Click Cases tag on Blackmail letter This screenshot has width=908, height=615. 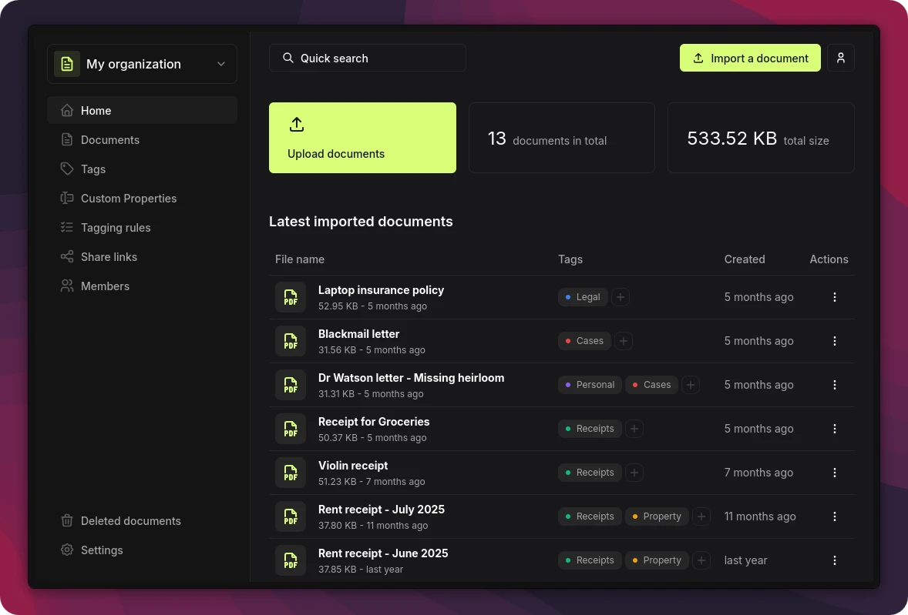click(584, 341)
